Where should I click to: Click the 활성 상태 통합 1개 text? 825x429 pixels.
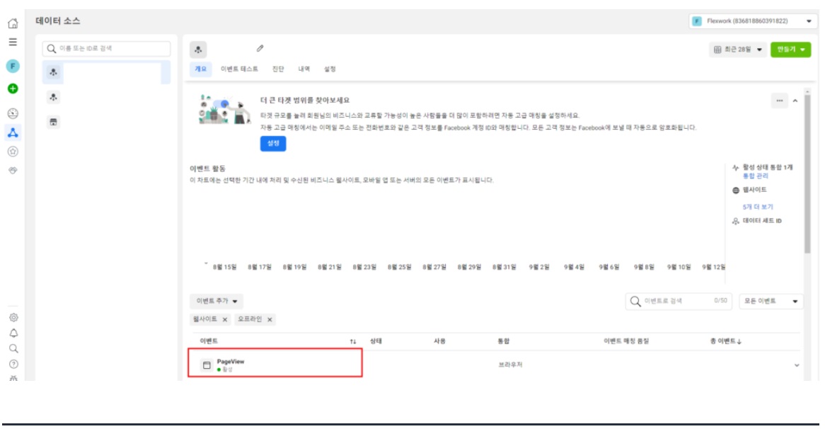767,167
